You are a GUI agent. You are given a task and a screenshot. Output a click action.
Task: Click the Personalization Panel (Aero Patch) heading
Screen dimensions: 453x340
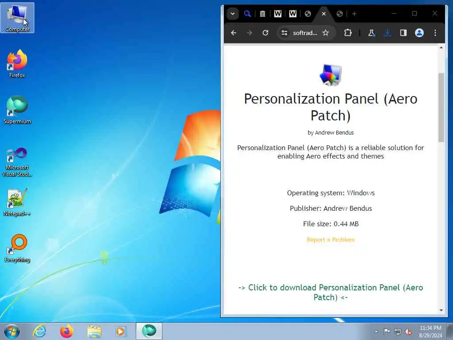click(331, 107)
